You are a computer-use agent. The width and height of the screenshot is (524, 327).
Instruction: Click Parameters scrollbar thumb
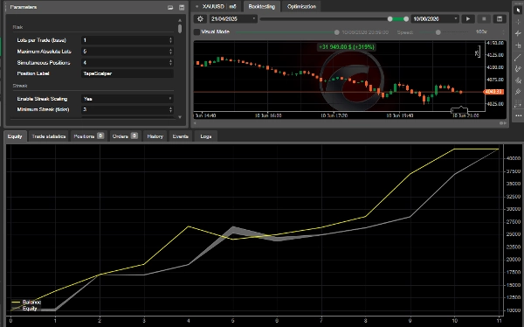(x=180, y=29)
